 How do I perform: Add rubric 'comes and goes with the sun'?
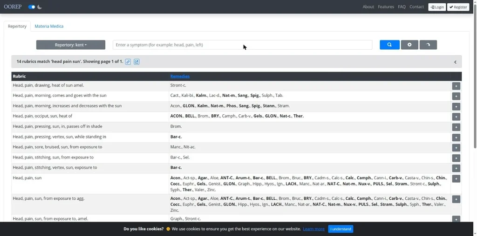click(456, 97)
